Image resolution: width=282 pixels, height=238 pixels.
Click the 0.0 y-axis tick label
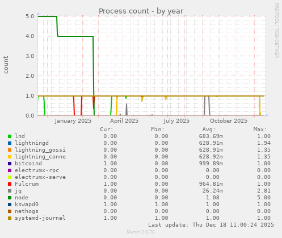point(30,116)
